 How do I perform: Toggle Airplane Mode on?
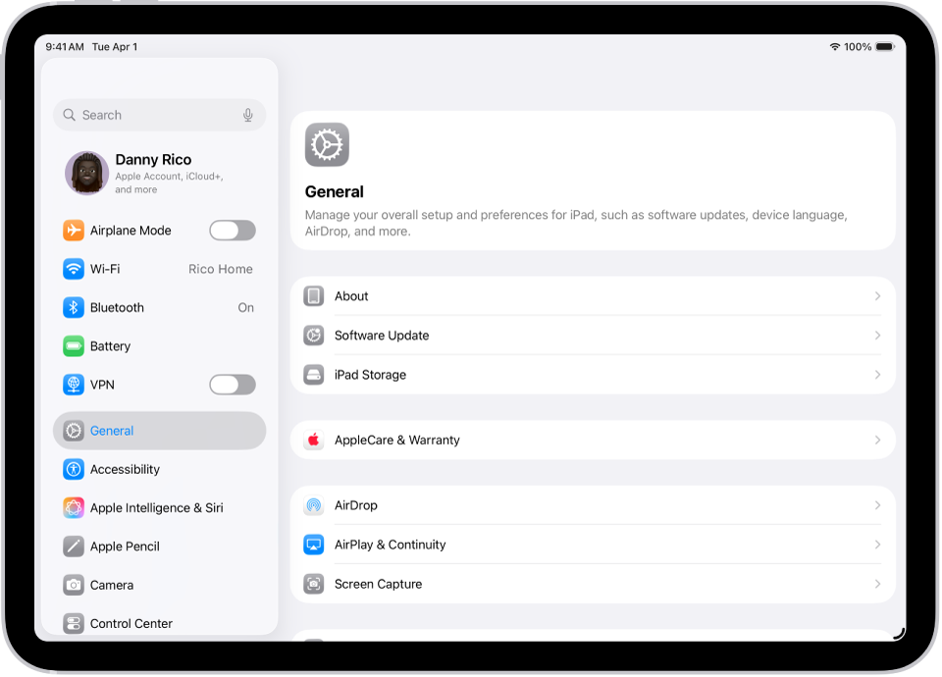(233, 230)
